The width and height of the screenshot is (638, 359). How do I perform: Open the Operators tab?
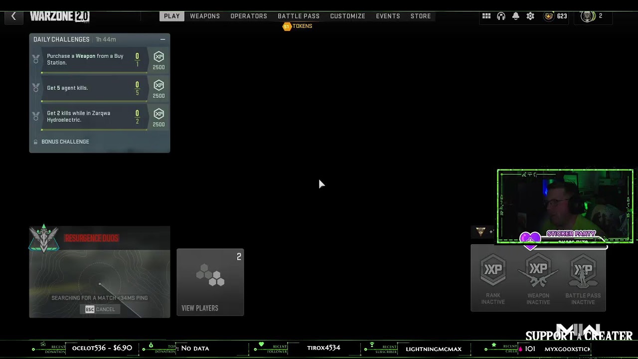pyautogui.click(x=249, y=16)
